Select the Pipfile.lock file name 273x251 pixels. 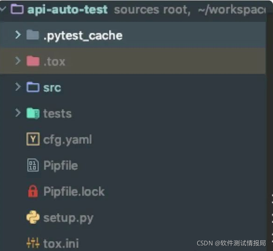click(74, 192)
